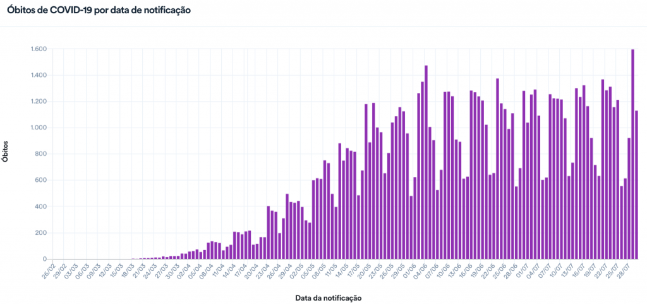Click the '22/06' x-axis date label
Viewport: 647px width, 305px height.
point(487,272)
